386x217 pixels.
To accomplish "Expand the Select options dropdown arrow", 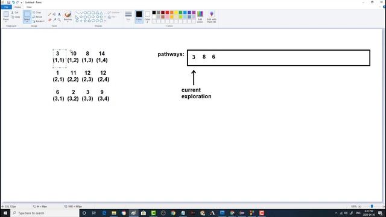I will (x=27, y=22).
